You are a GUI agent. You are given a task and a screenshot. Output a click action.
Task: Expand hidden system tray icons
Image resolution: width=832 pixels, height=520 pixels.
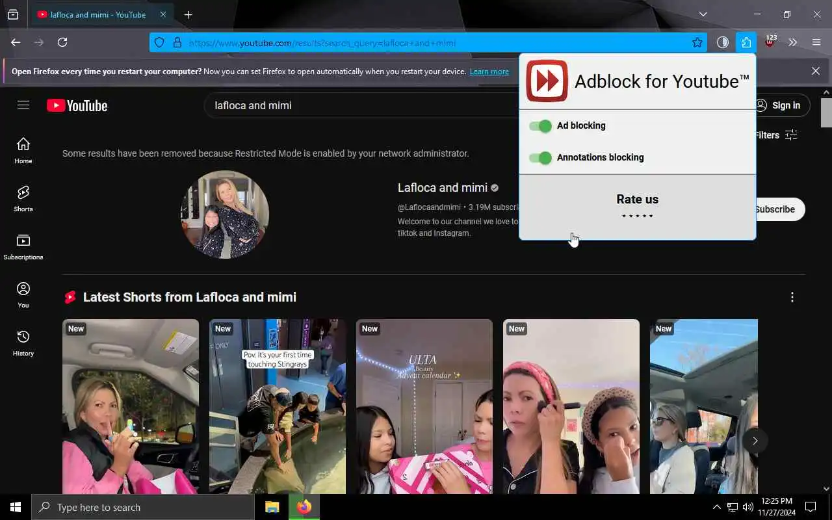pyautogui.click(x=716, y=507)
